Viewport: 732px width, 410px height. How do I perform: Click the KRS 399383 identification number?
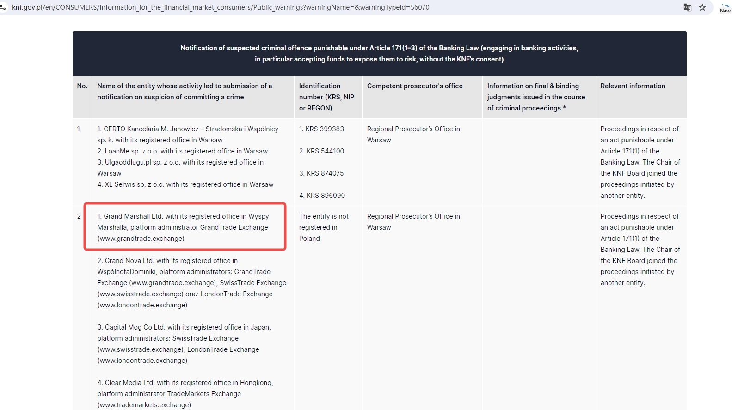(x=321, y=129)
